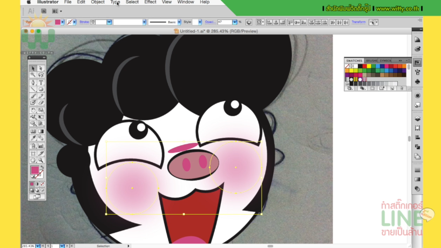Screen dimensions: 441x248
Task: Open the Swatches panel options menu
Action: [407, 61]
